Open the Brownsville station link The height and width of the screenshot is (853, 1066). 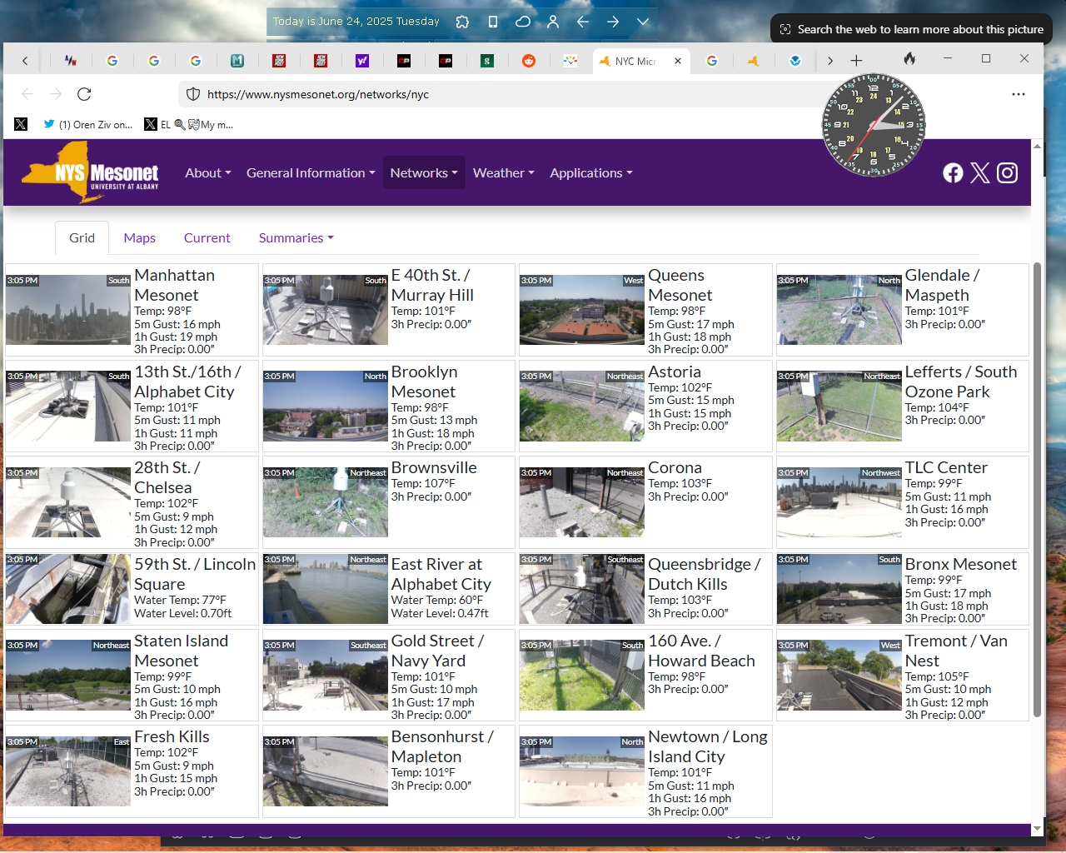click(x=434, y=468)
